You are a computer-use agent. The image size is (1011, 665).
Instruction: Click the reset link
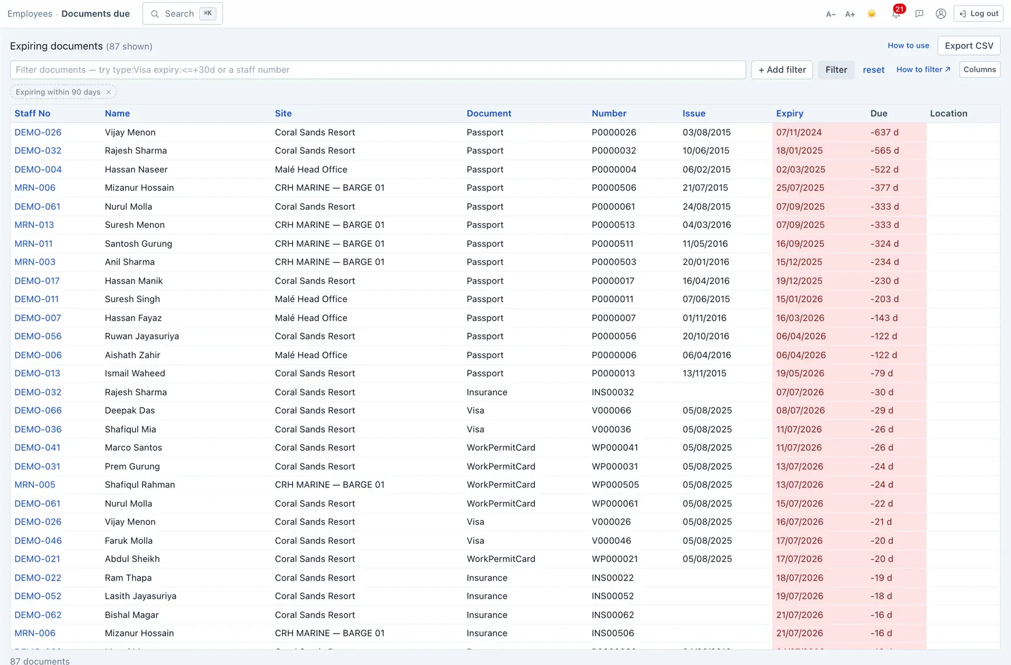click(873, 70)
